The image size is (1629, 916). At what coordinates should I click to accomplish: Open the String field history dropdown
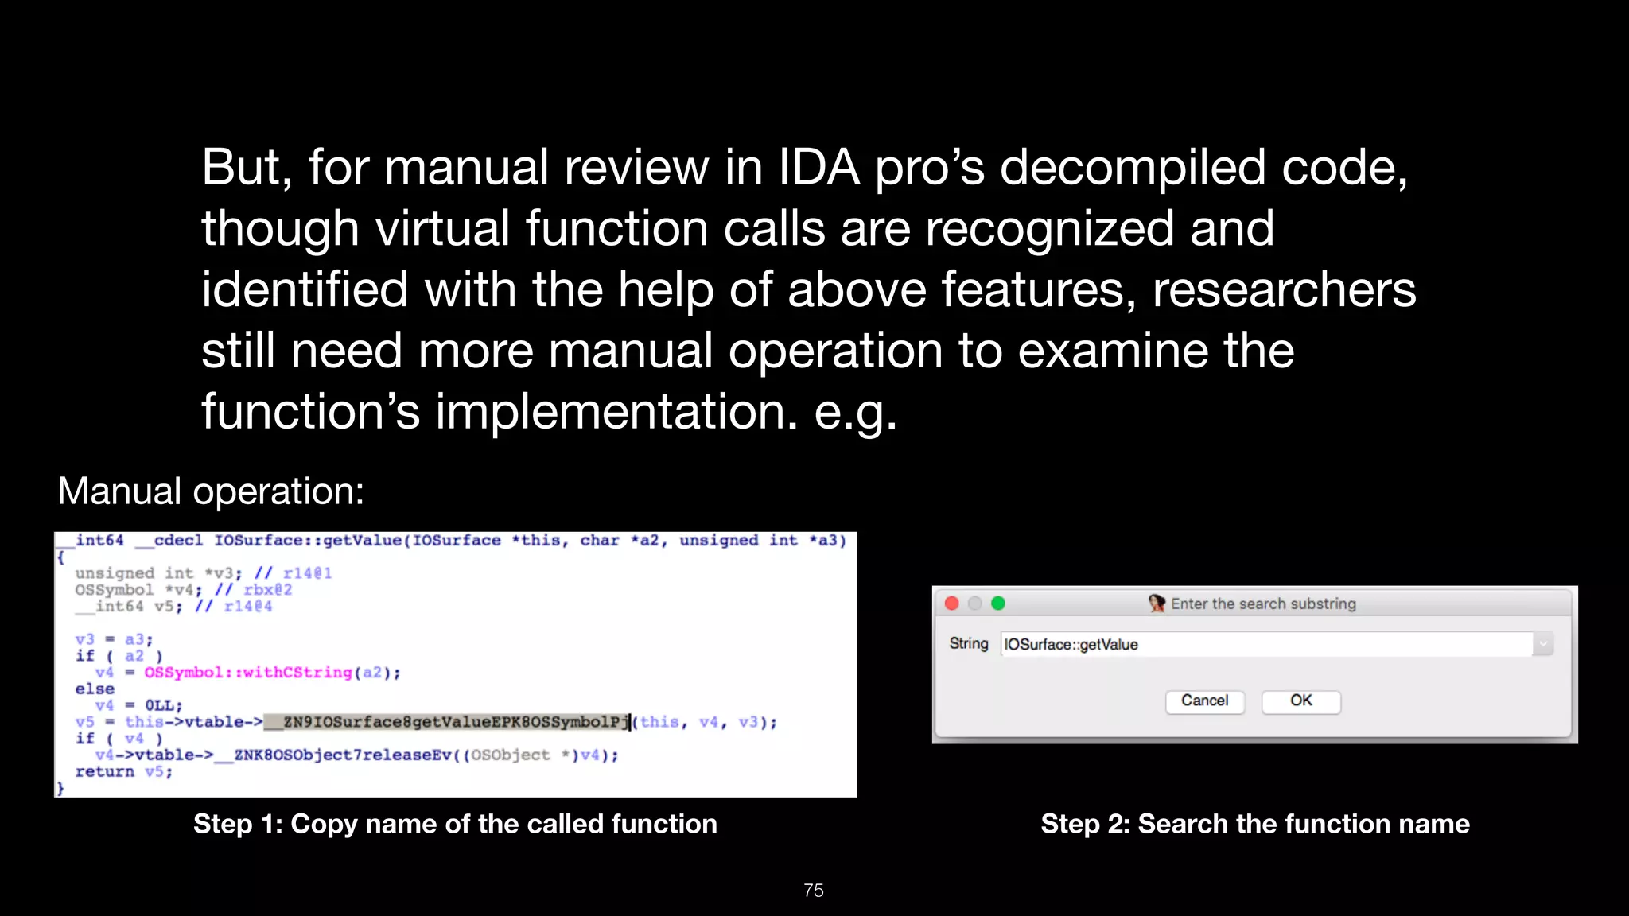click(x=1543, y=644)
